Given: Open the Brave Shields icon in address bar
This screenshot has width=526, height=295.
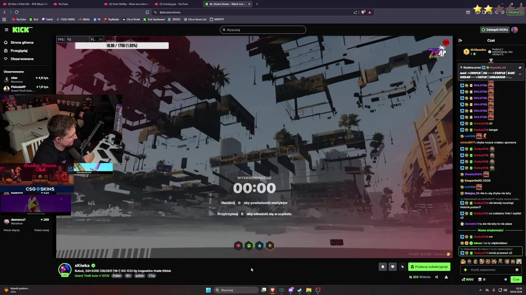Looking at the screenshot, I should pyautogui.click(x=363, y=12).
